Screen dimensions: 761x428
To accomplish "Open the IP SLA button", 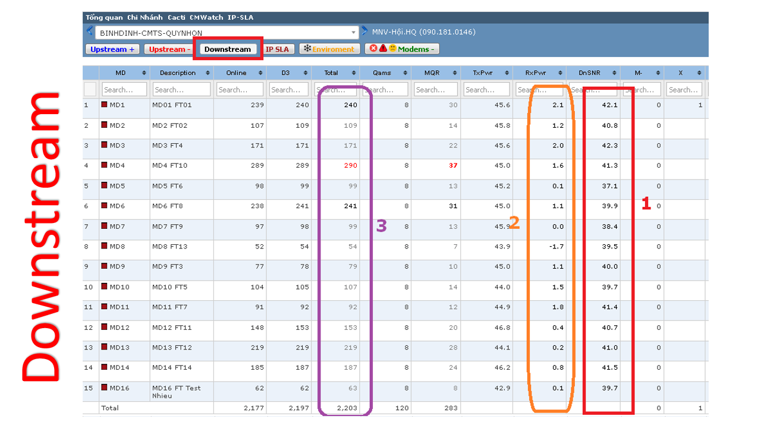I will [x=277, y=49].
